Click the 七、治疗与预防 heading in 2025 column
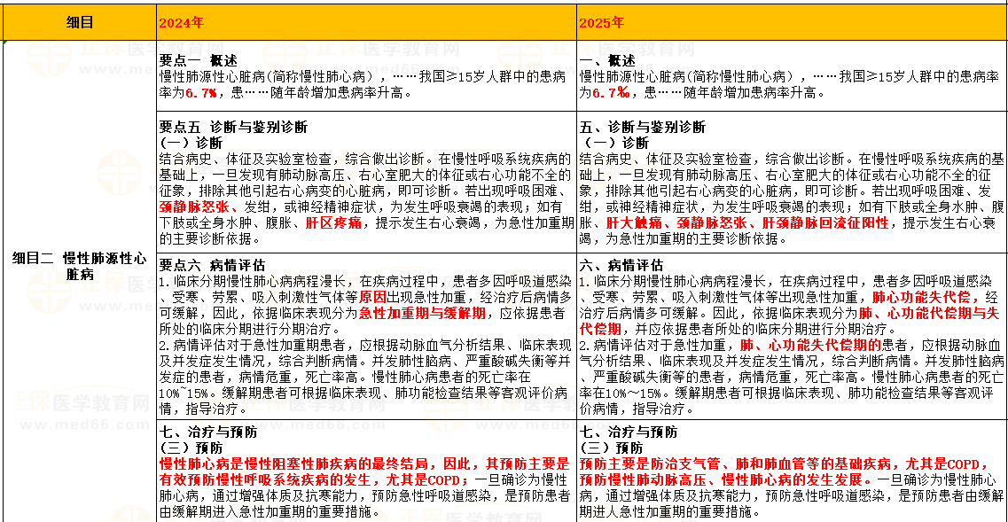Image resolution: width=1008 pixels, height=522 pixels. coord(629,432)
